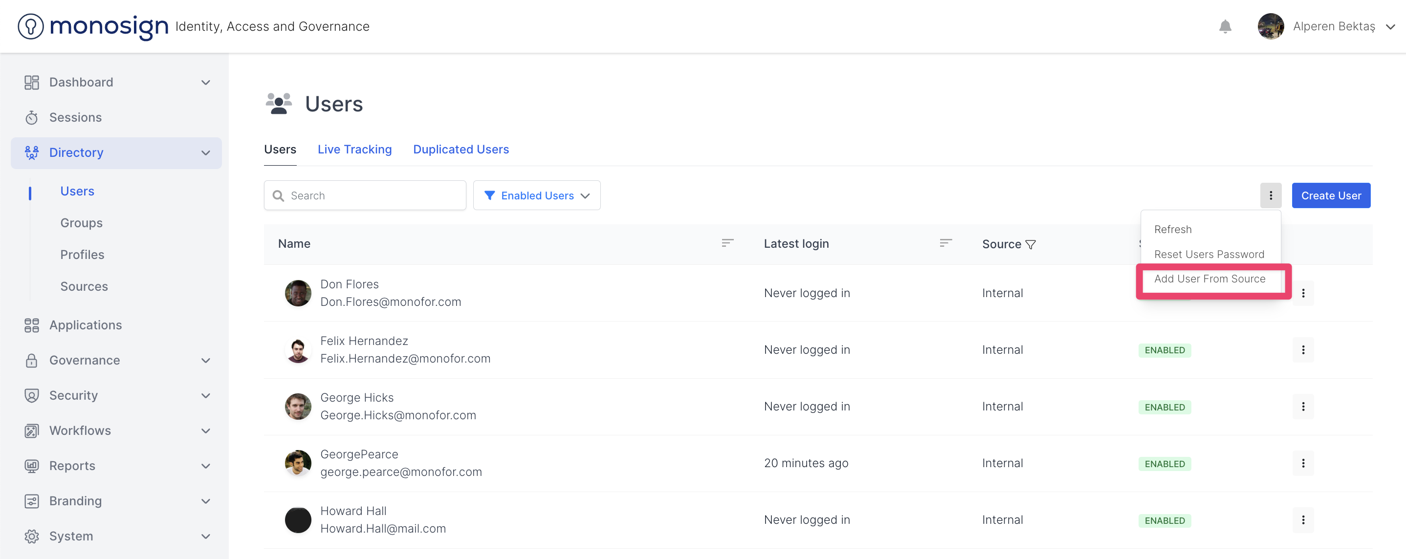1406x559 pixels.
Task: Click the Applications grid icon
Action: coord(32,325)
